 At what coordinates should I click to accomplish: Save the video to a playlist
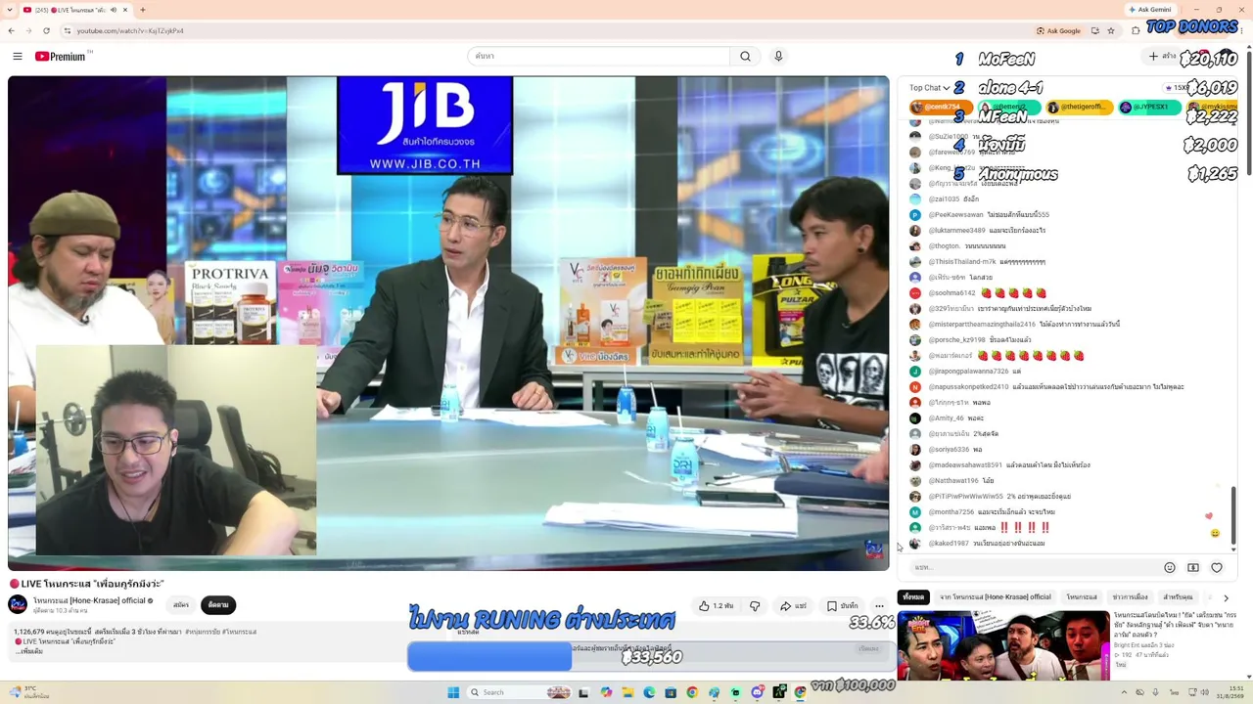842,606
